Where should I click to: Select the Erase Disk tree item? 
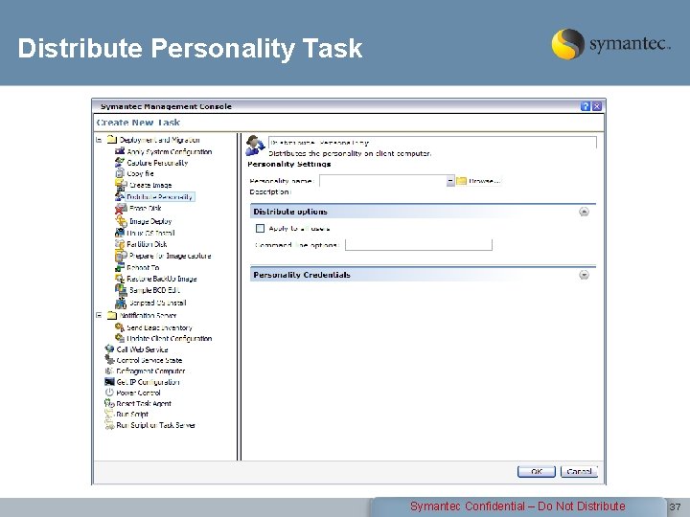point(146,209)
